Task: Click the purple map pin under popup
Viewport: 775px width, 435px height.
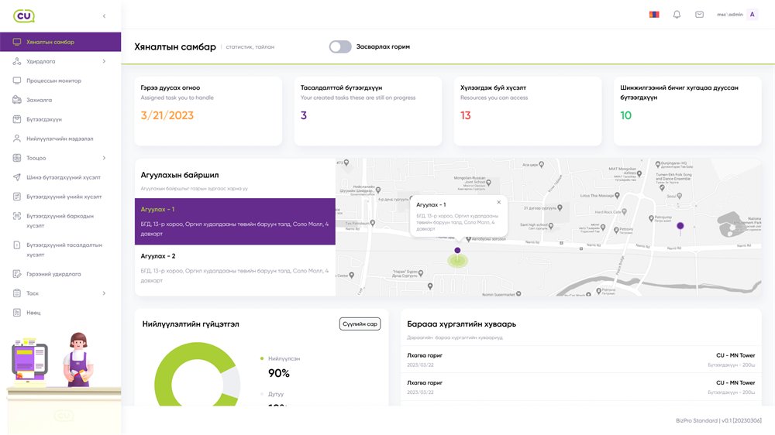Action: pyautogui.click(x=458, y=251)
